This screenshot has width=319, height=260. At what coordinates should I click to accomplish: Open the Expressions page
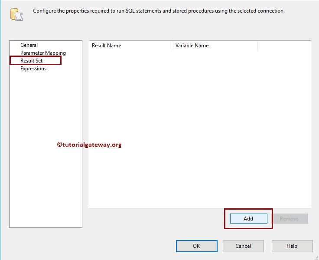[x=33, y=69]
